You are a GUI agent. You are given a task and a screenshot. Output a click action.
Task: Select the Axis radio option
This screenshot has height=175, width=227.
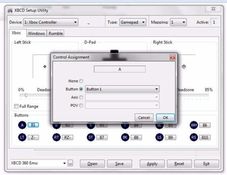81,97
